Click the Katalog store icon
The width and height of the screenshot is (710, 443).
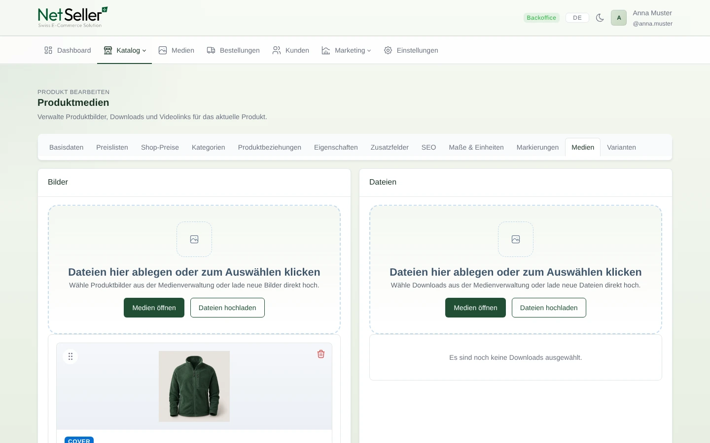click(108, 50)
